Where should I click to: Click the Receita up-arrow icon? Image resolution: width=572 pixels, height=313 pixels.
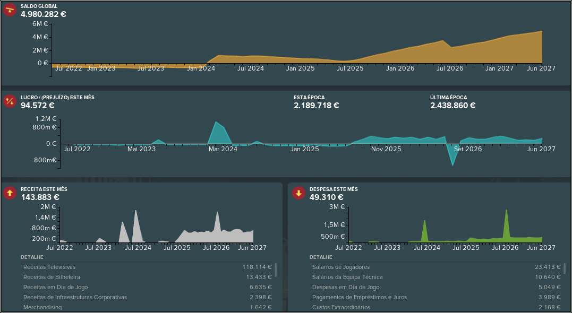click(x=10, y=193)
